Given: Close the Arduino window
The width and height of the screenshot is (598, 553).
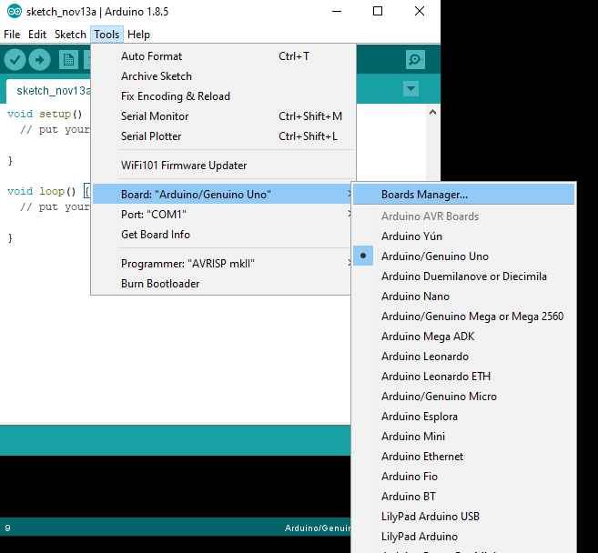Looking at the screenshot, I should [x=420, y=12].
